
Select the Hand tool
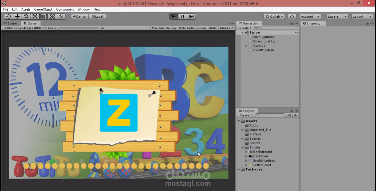[9, 17]
